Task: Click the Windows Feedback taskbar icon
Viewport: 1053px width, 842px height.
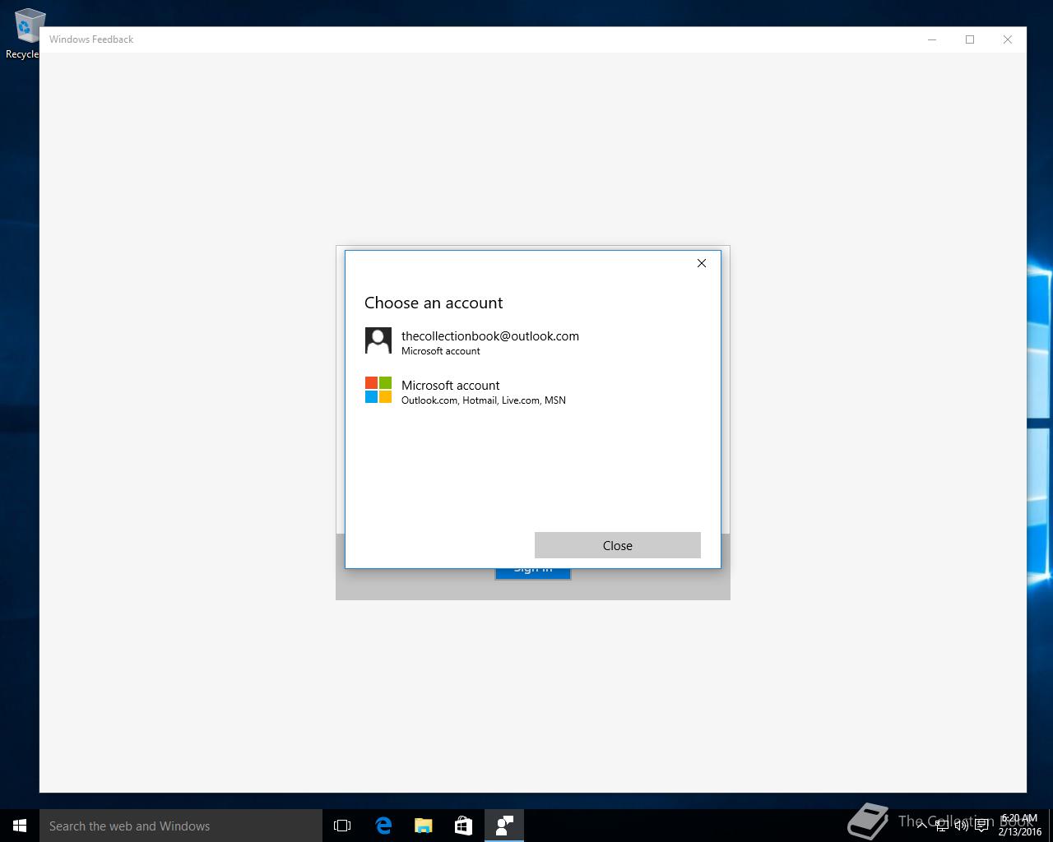Action: pyautogui.click(x=504, y=826)
